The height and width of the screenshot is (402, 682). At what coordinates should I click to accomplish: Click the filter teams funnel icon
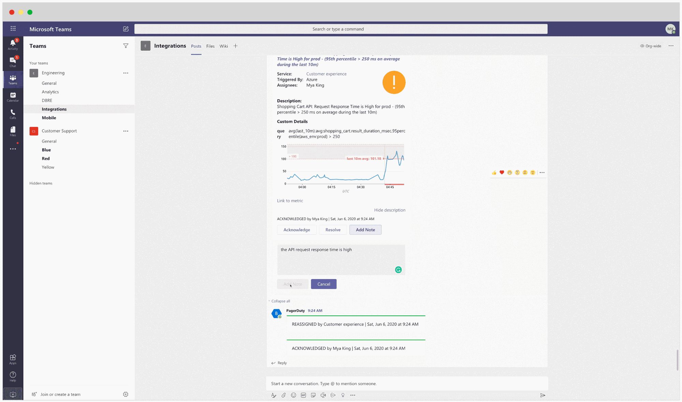[x=126, y=46]
